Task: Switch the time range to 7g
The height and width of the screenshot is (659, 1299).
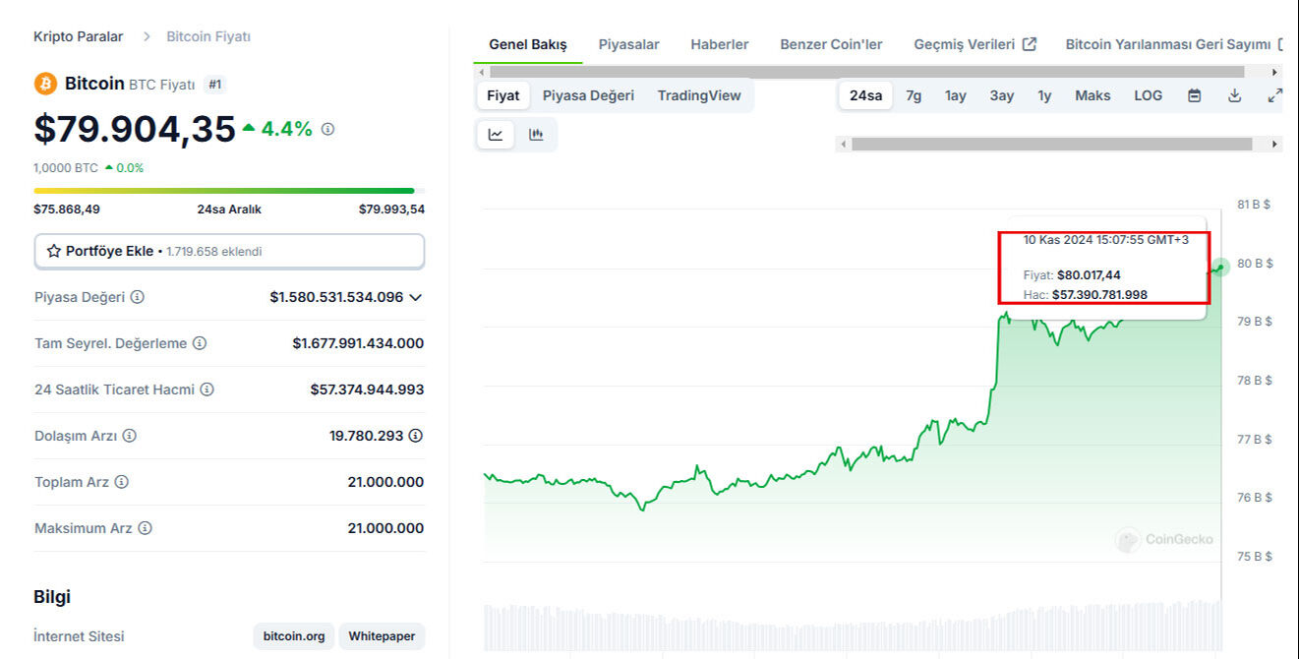Action: click(x=915, y=95)
